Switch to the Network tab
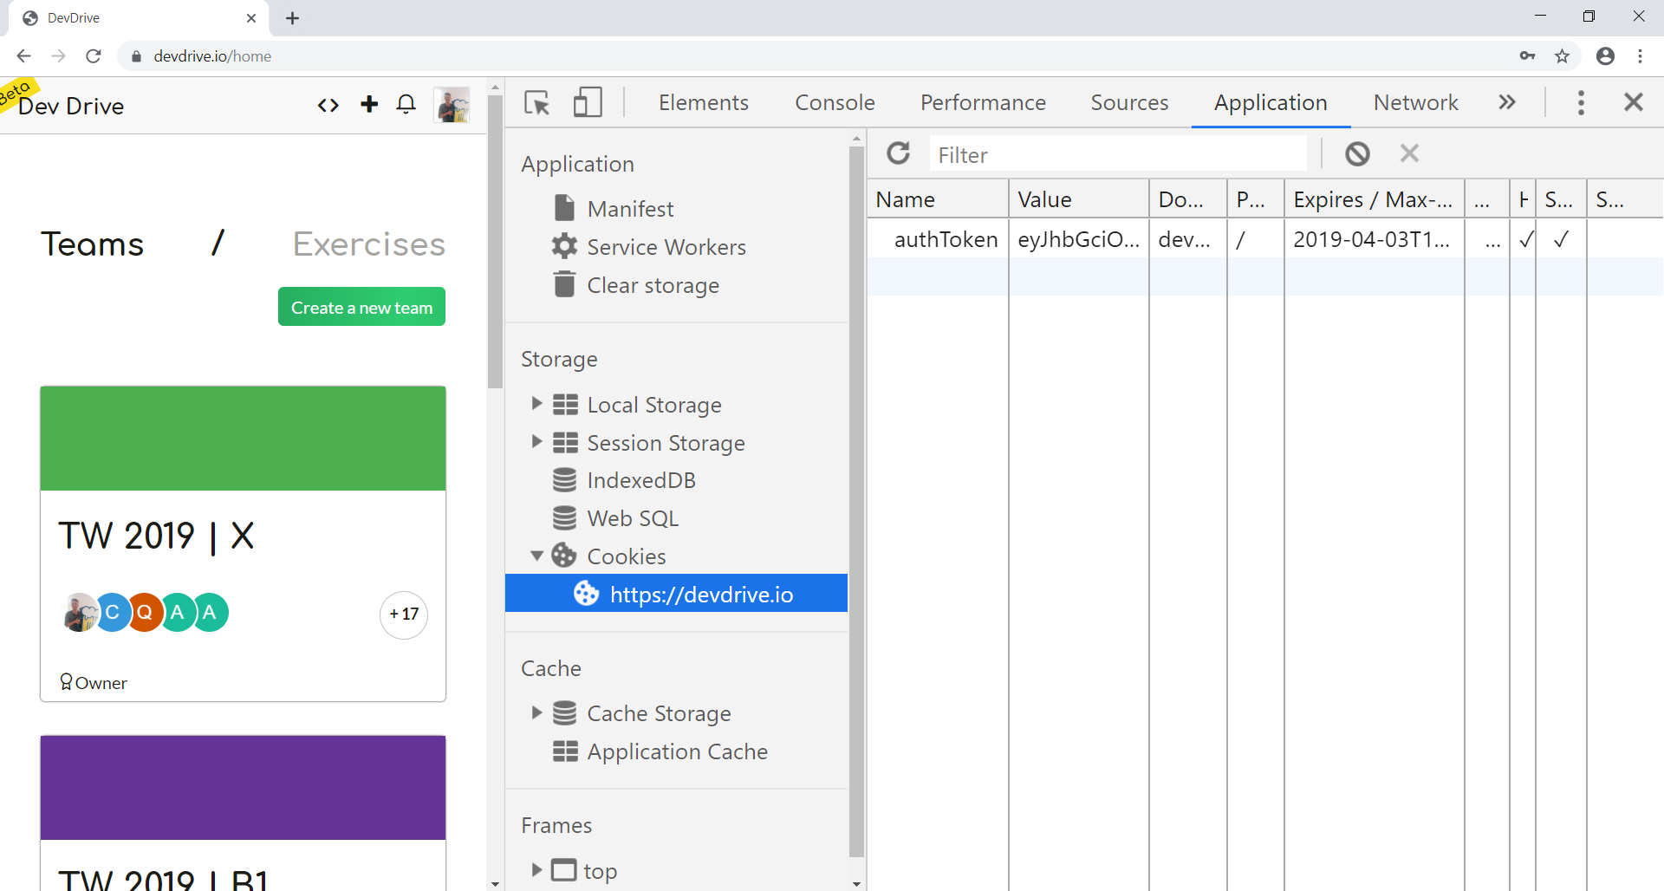The image size is (1664, 891). 1415,103
